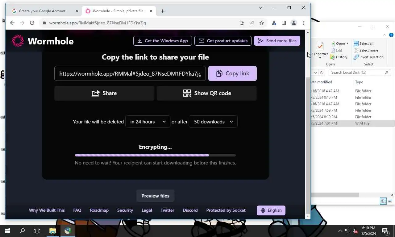Open the Chrome three-dot menu
This screenshot has height=237, width=395.
[x=304, y=23]
